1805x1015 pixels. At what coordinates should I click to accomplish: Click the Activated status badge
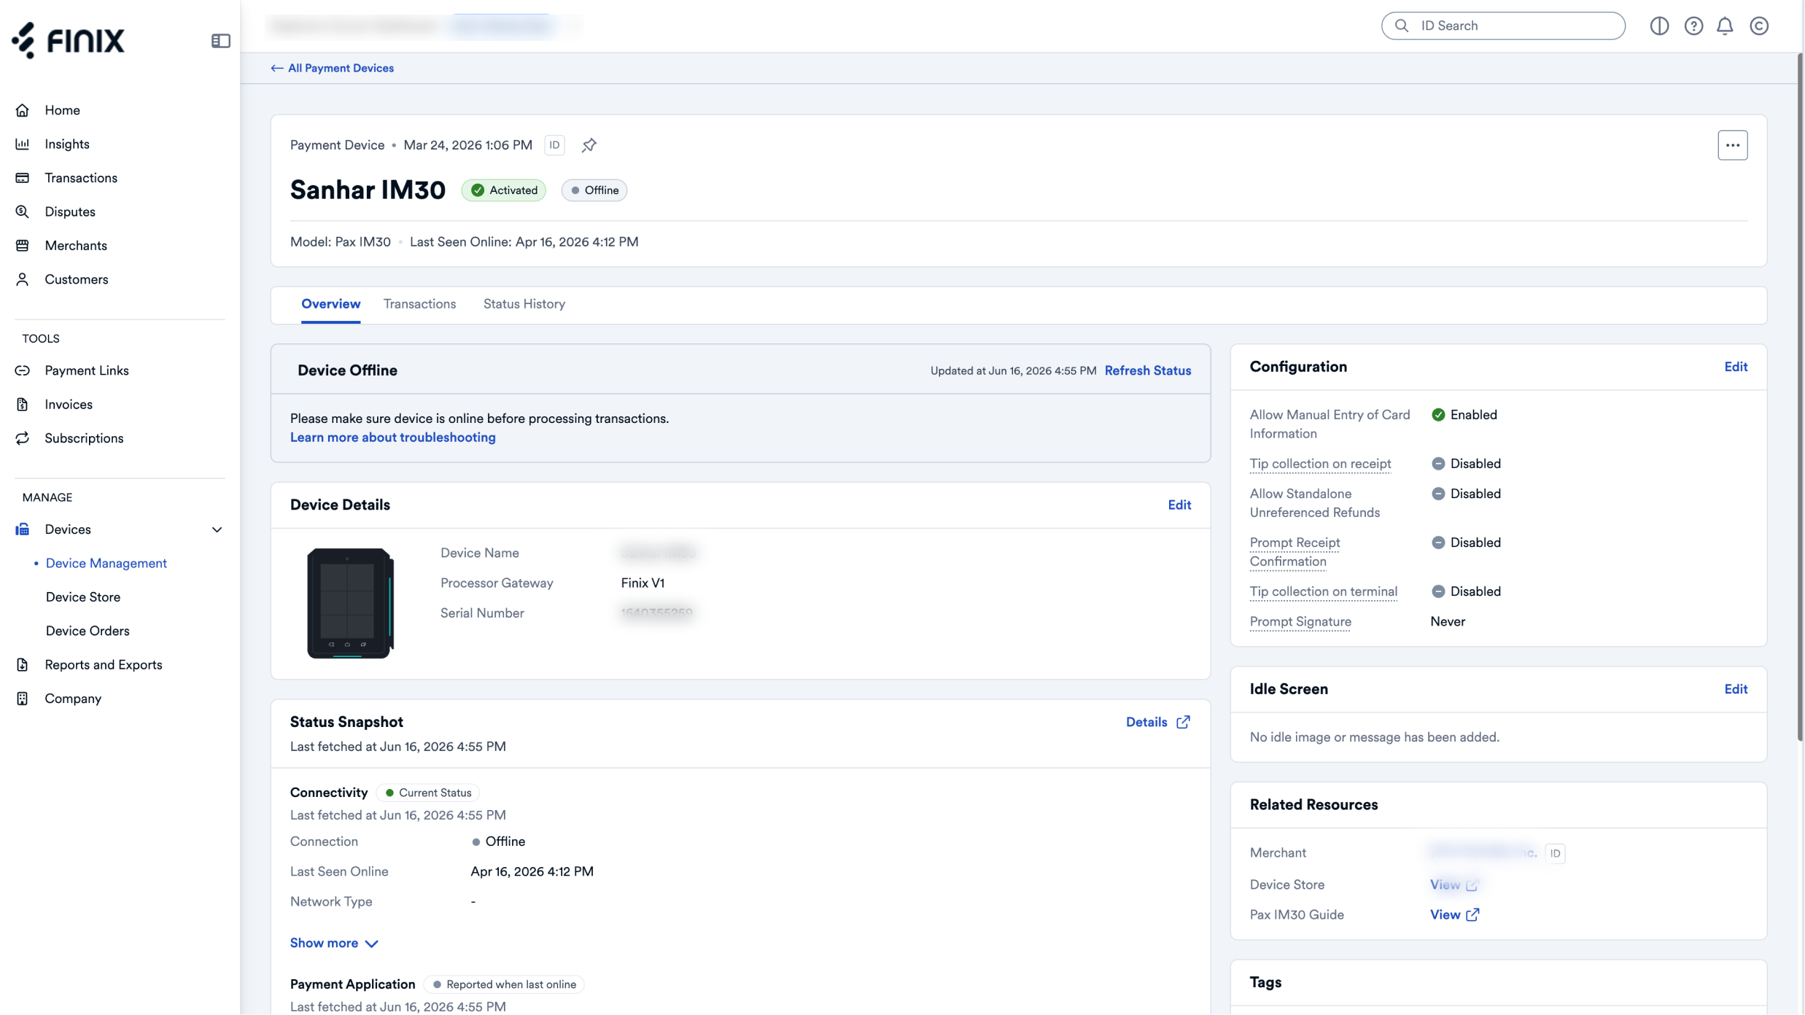[503, 190]
